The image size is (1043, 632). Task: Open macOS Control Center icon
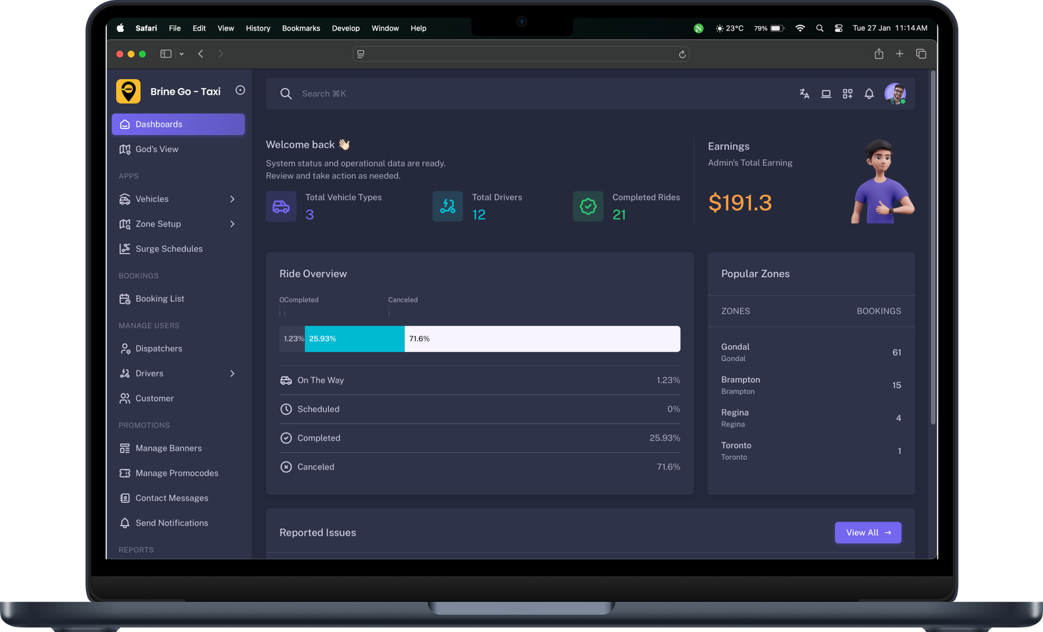839,29
